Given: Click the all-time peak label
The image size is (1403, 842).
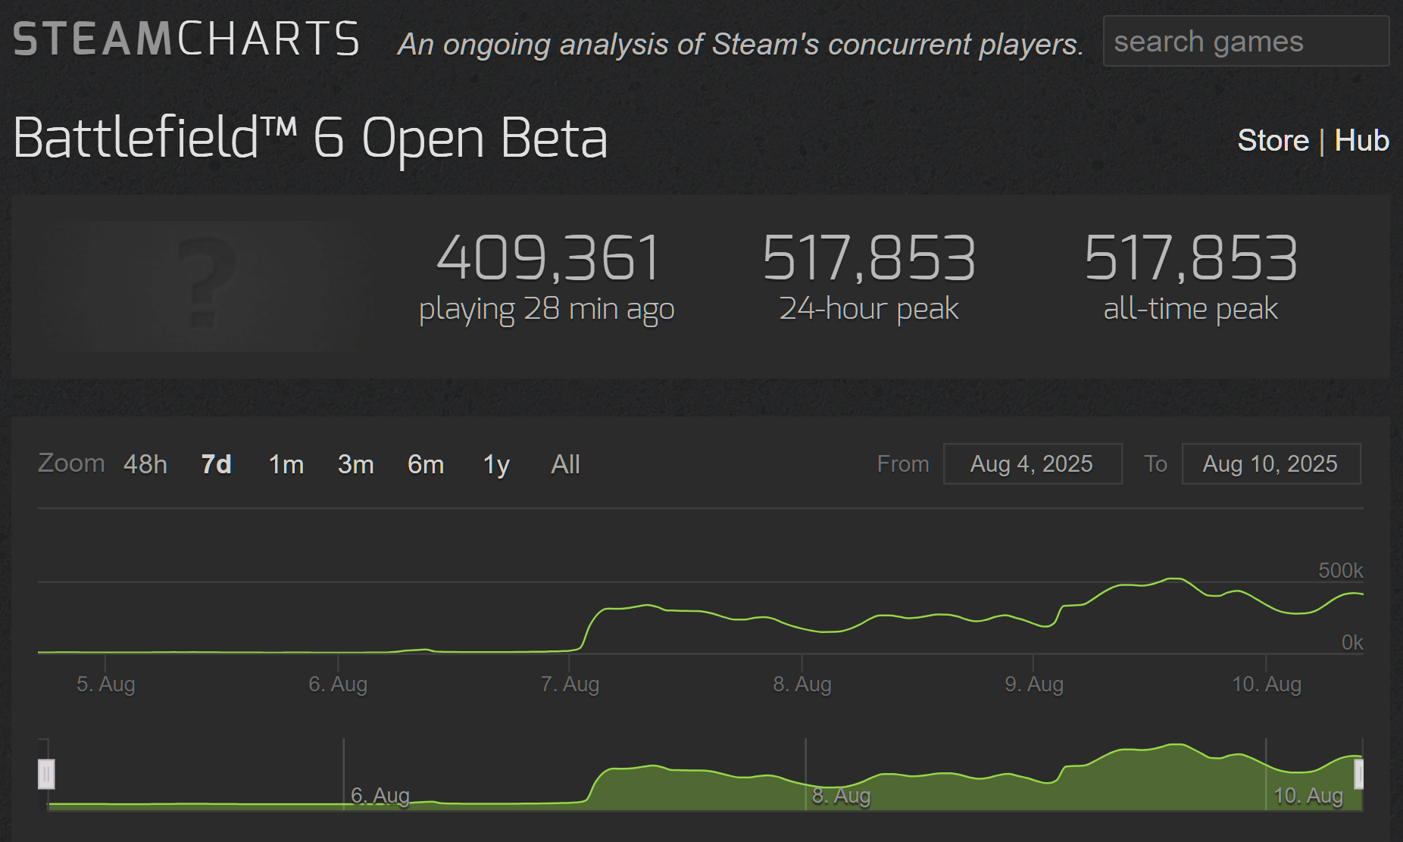Looking at the screenshot, I should [1191, 308].
